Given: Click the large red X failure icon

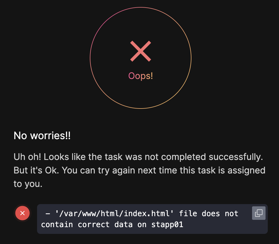Looking at the screenshot, I should click(141, 51).
